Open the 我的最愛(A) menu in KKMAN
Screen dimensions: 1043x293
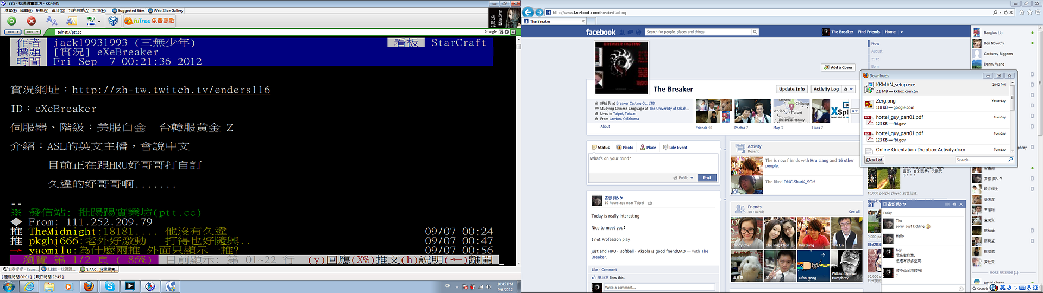[79, 11]
